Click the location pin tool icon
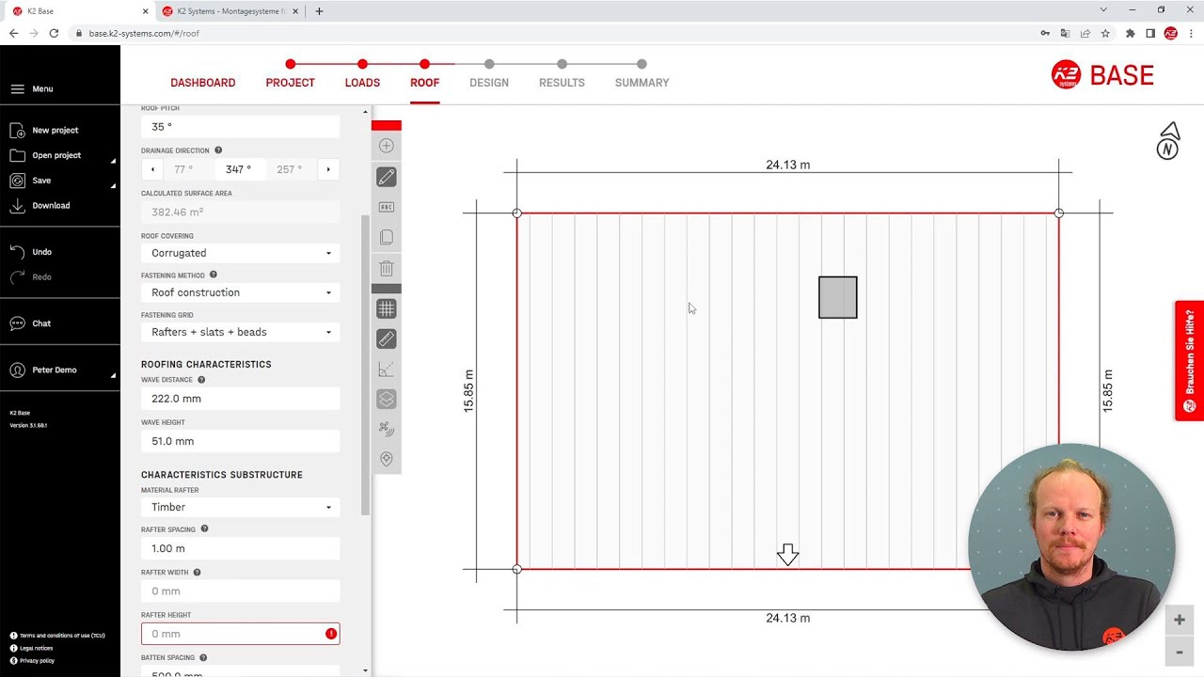The width and height of the screenshot is (1204, 677). 387,460
